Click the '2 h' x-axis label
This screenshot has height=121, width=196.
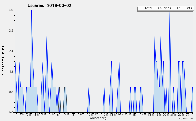tap(29, 115)
